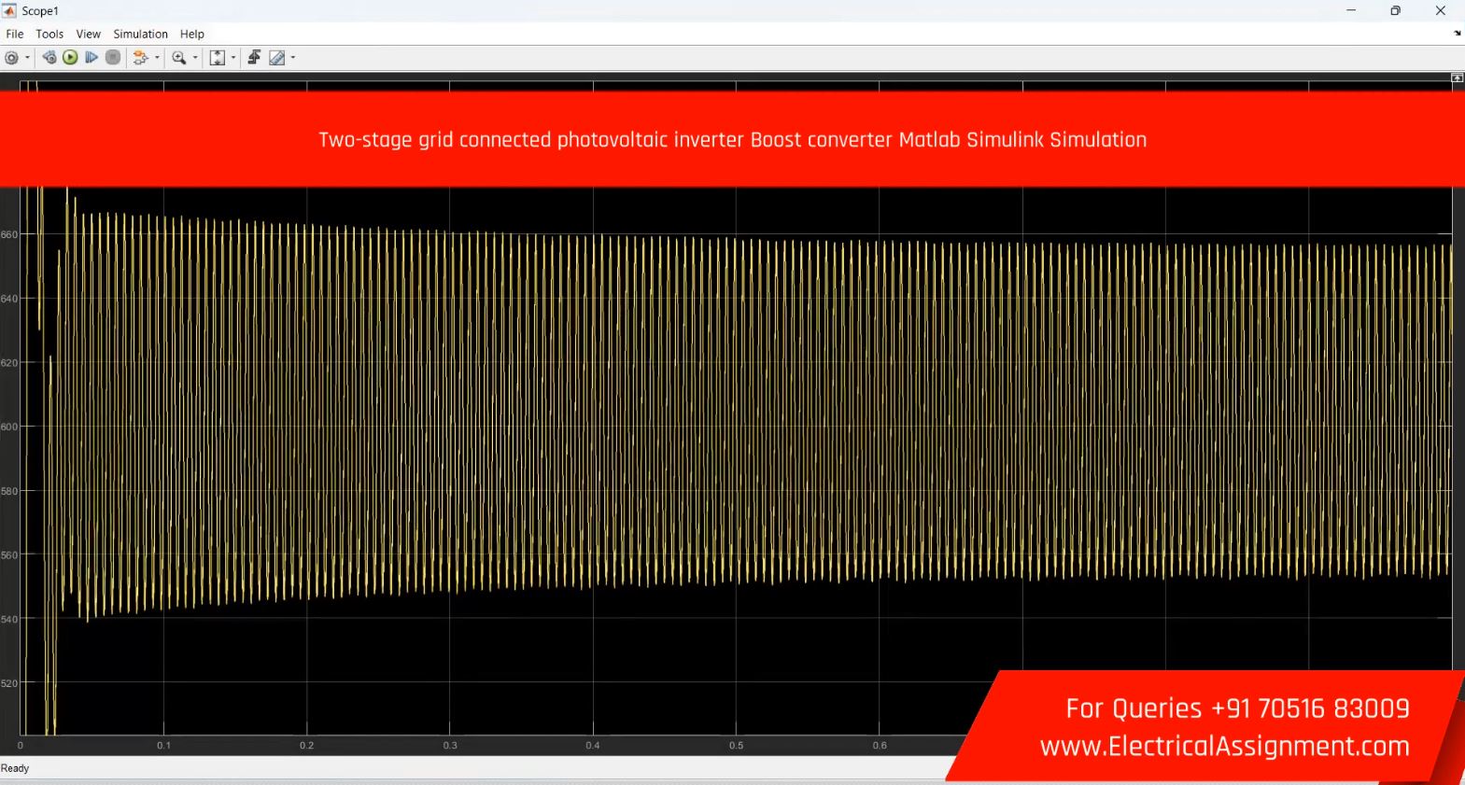The height and width of the screenshot is (785, 1465).
Task: Open scope configuration properties gear
Action: tap(11, 58)
